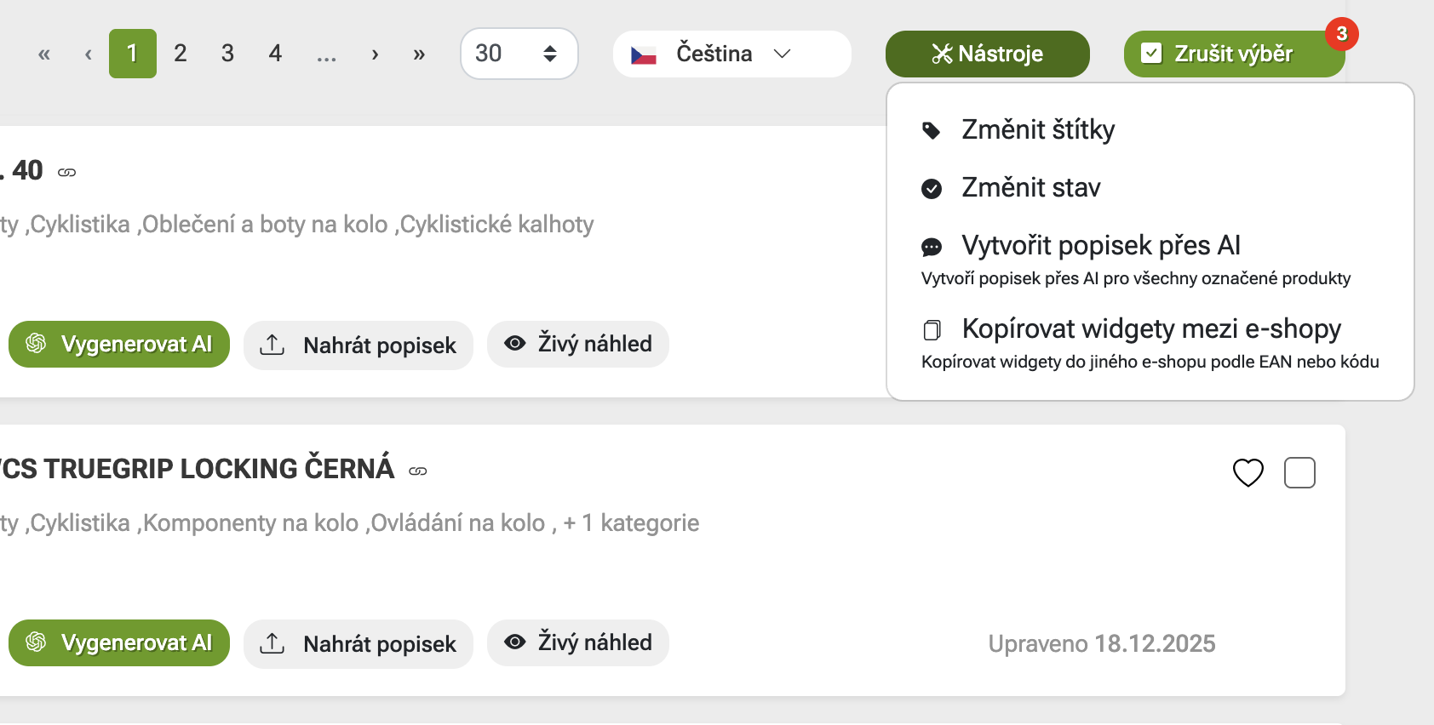Image resolution: width=1434 pixels, height=725 pixels.
Task: Click the tag icon beside Změnit štítky
Action: (x=932, y=128)
